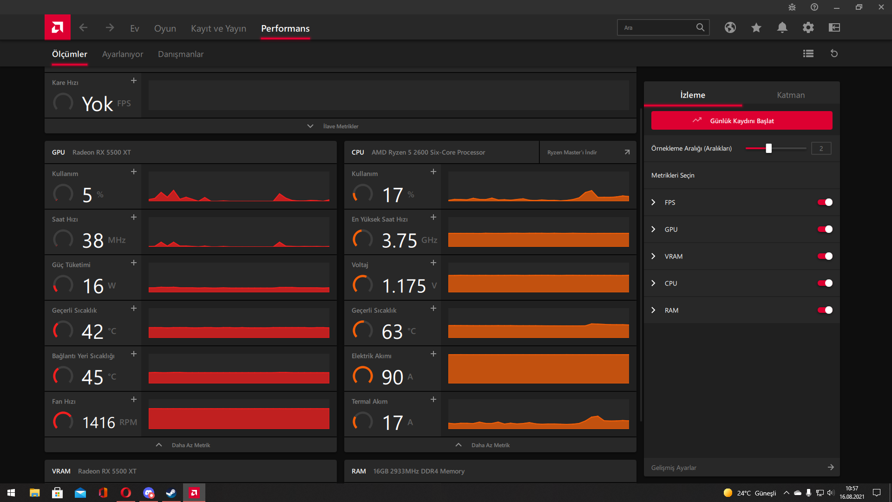892x502 pixels.
Task: Go back with the left arrow
Action: tap(84, 28)
